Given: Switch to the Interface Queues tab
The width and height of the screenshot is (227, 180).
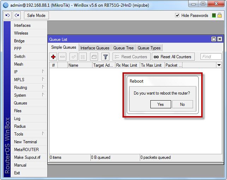Looking at the screenshot, I should 95,48.
